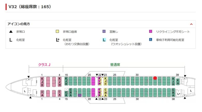Screen dimensions: 202x112
Task: Click the yellow 非常口座席 legend swatch
Action: pyautogui.click(x=57, y=31)
